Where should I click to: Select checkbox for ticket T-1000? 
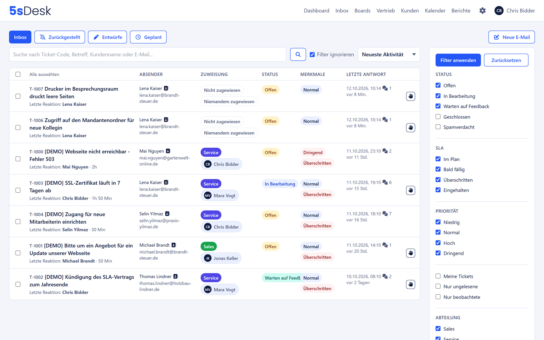[x=18, y=159]
